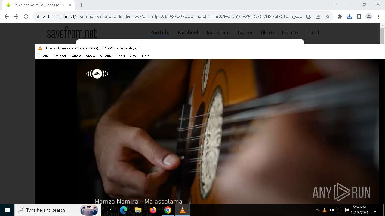Viewport: 385px width, 216px height.
Task: Open VLC Media menu
Action: coord(43,56)
